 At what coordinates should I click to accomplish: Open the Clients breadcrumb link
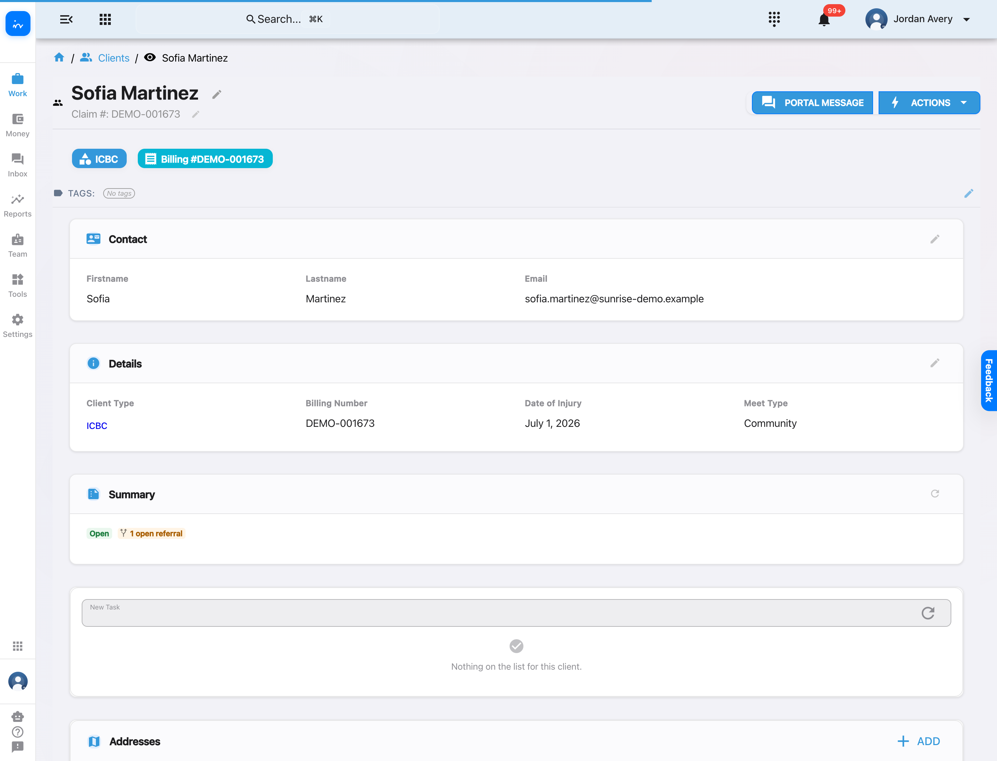click(x=113, y=58)
